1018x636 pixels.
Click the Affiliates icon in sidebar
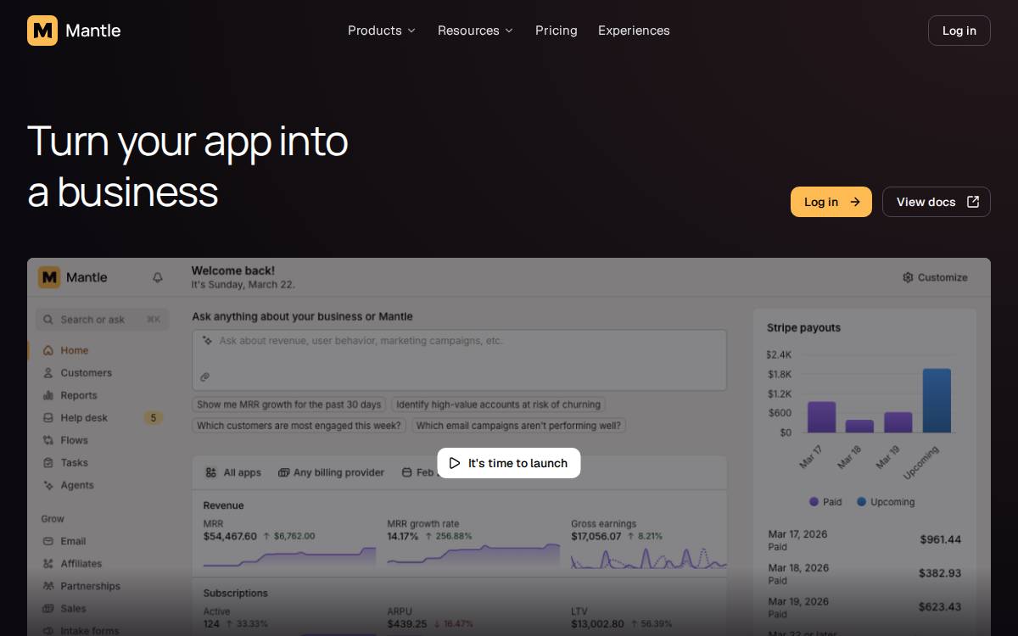[x=48, y=564]
